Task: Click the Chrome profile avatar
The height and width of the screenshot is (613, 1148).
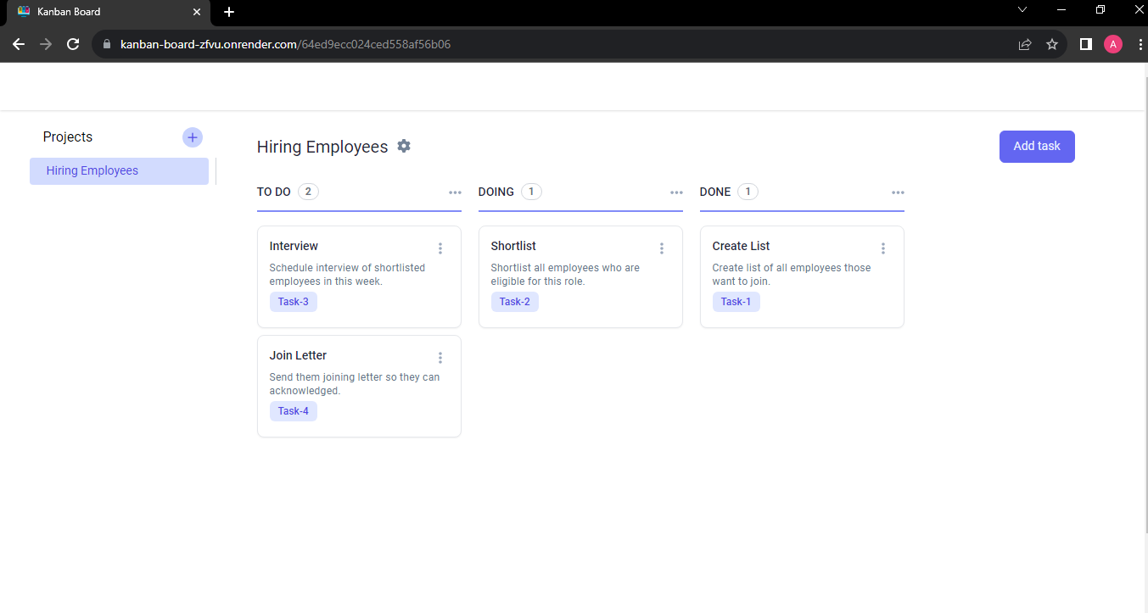Action: click(1113, 43)
